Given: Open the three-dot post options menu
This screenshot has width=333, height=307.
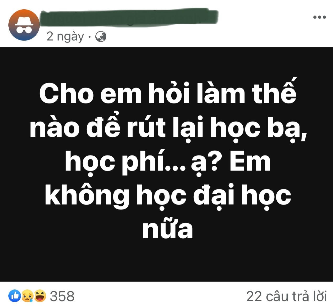Looking at the screenshot, I should tap(319, 17).
